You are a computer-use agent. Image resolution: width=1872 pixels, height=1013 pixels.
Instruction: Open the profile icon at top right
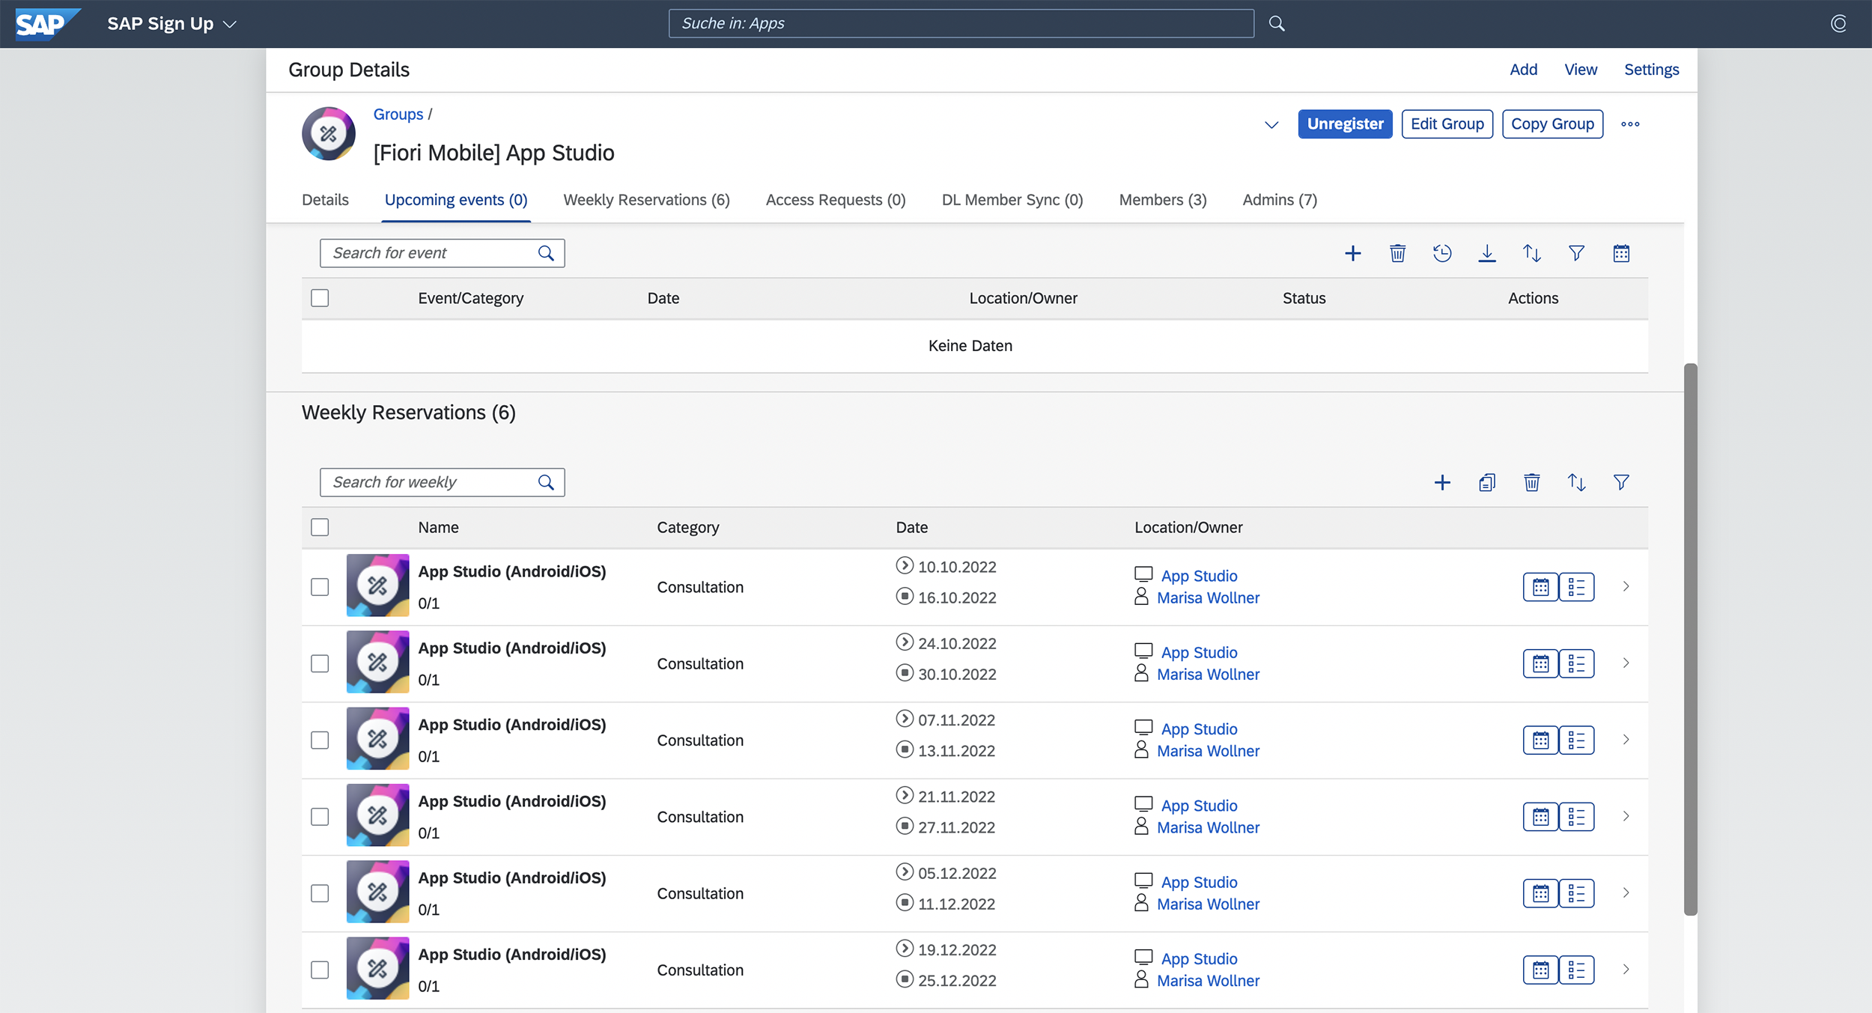1838,23
